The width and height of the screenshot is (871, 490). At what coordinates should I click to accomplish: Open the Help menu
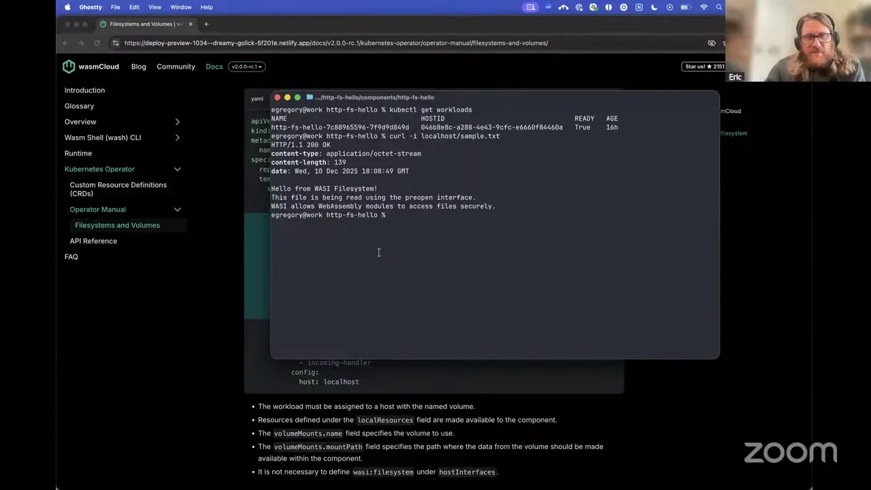click(207, 7)
